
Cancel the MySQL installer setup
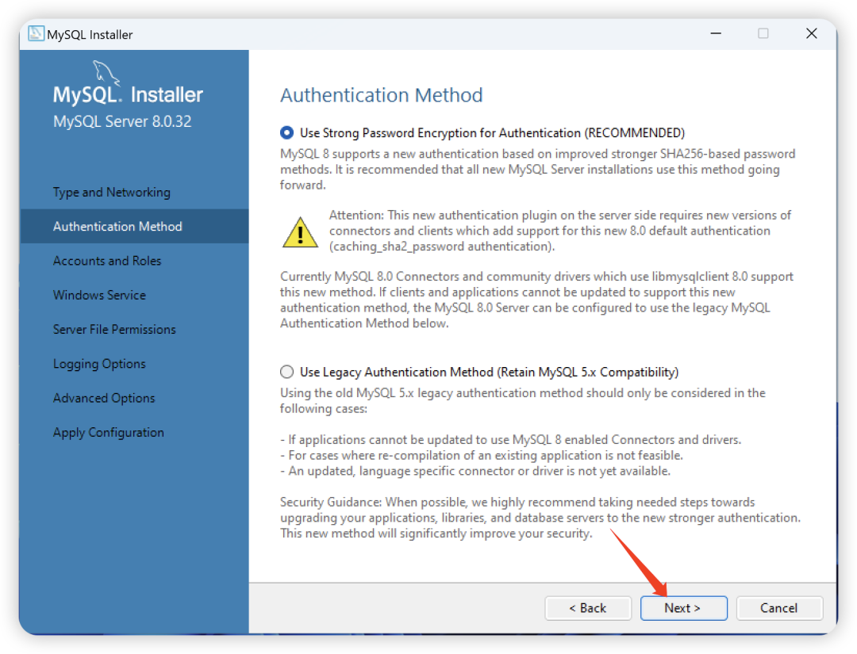pyautogui.click(x=779, y=608)
